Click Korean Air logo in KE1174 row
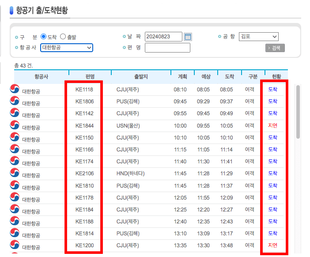The height and width of the screenshot is (257, 310). [15, 161]
